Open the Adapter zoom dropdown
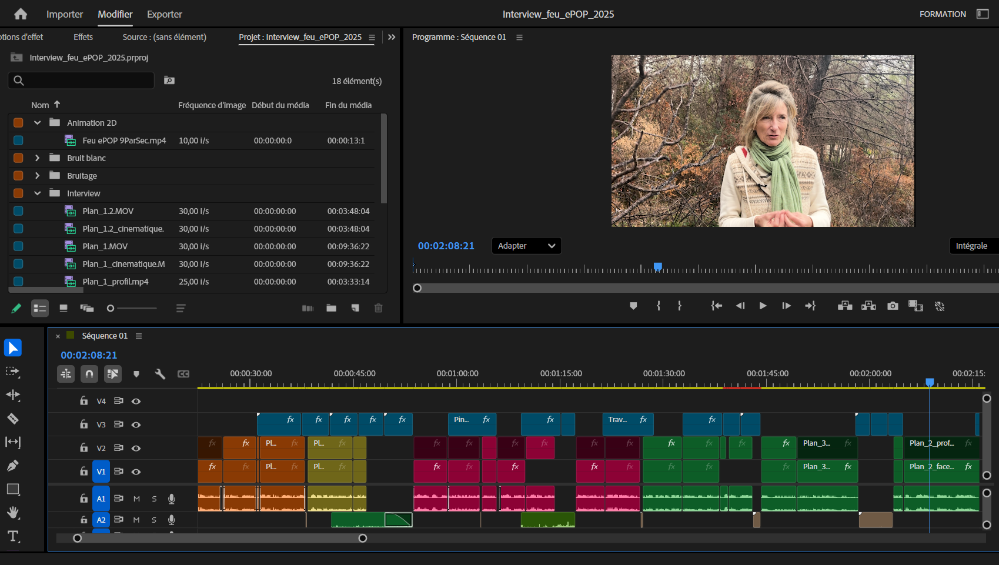This screenshot has width=999, height=565. click(526, 246)
